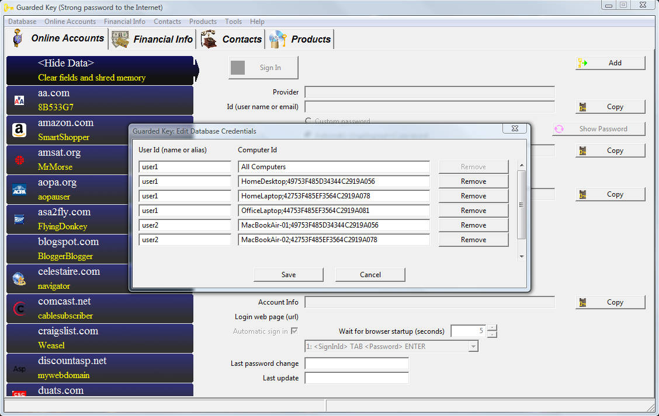Click the comcast.net red C icon

(19, 309)
